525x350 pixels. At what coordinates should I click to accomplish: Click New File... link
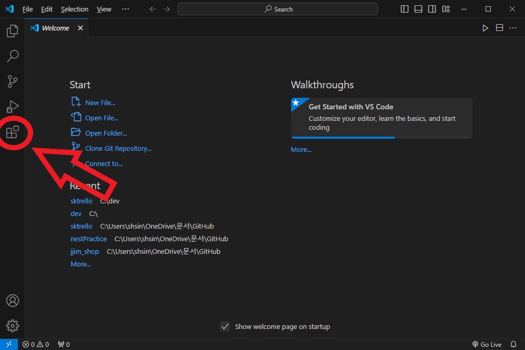tap(100, 103)
